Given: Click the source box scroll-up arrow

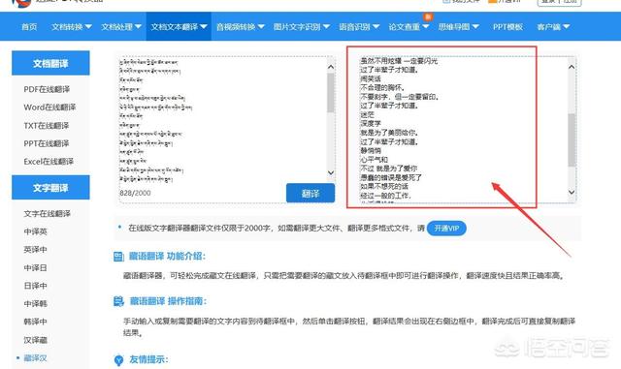Looking at the screenshot, I should coord(331,67).
